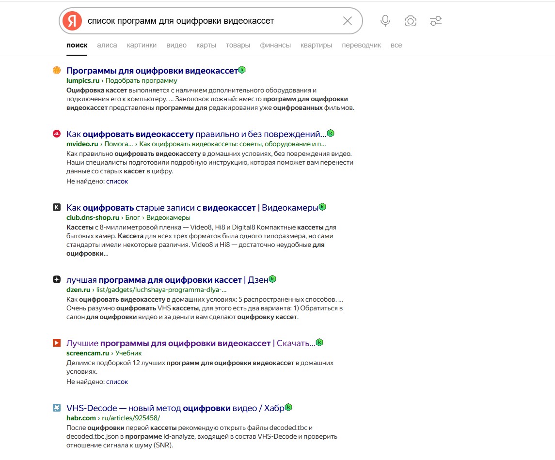Click green badge next to dns-shop result title
Image resolution: width=555 pixels, height=460 pixels.
pyautogui.click(x=322, y=206)
